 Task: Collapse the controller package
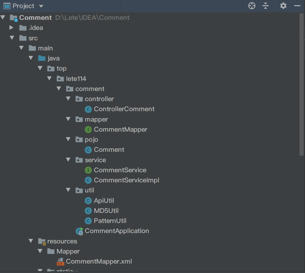68,99
